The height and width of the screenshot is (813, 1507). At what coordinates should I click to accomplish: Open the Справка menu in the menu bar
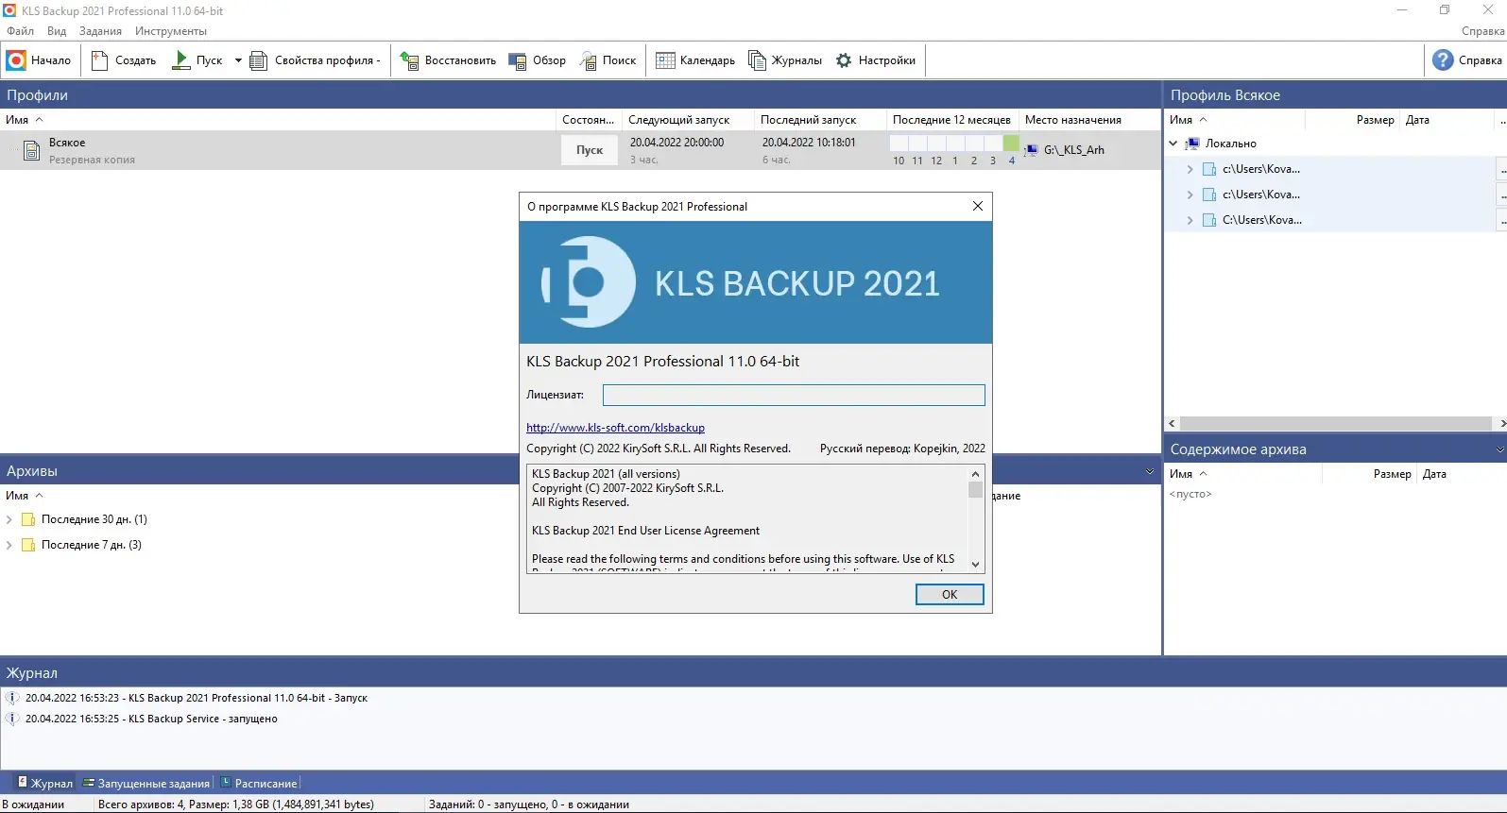[1482, 31]
